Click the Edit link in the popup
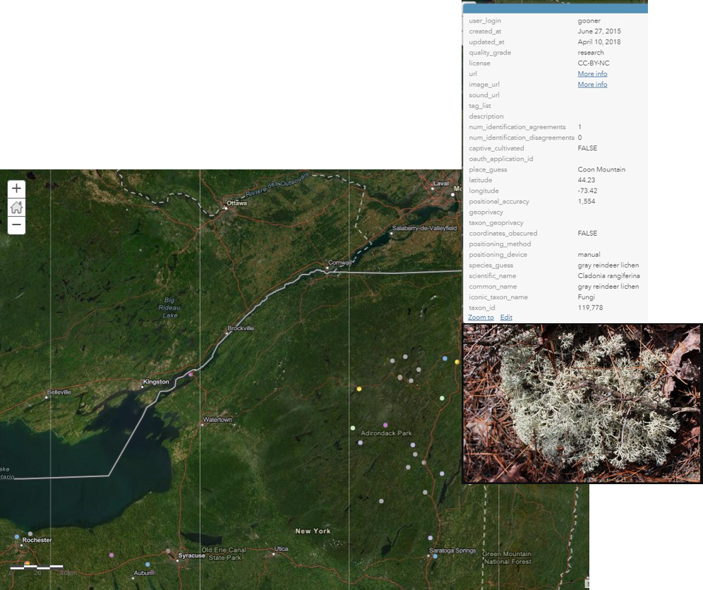 coord(506,318)
